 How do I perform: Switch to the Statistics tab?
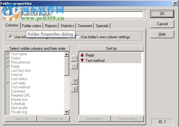tap(67, 26)
